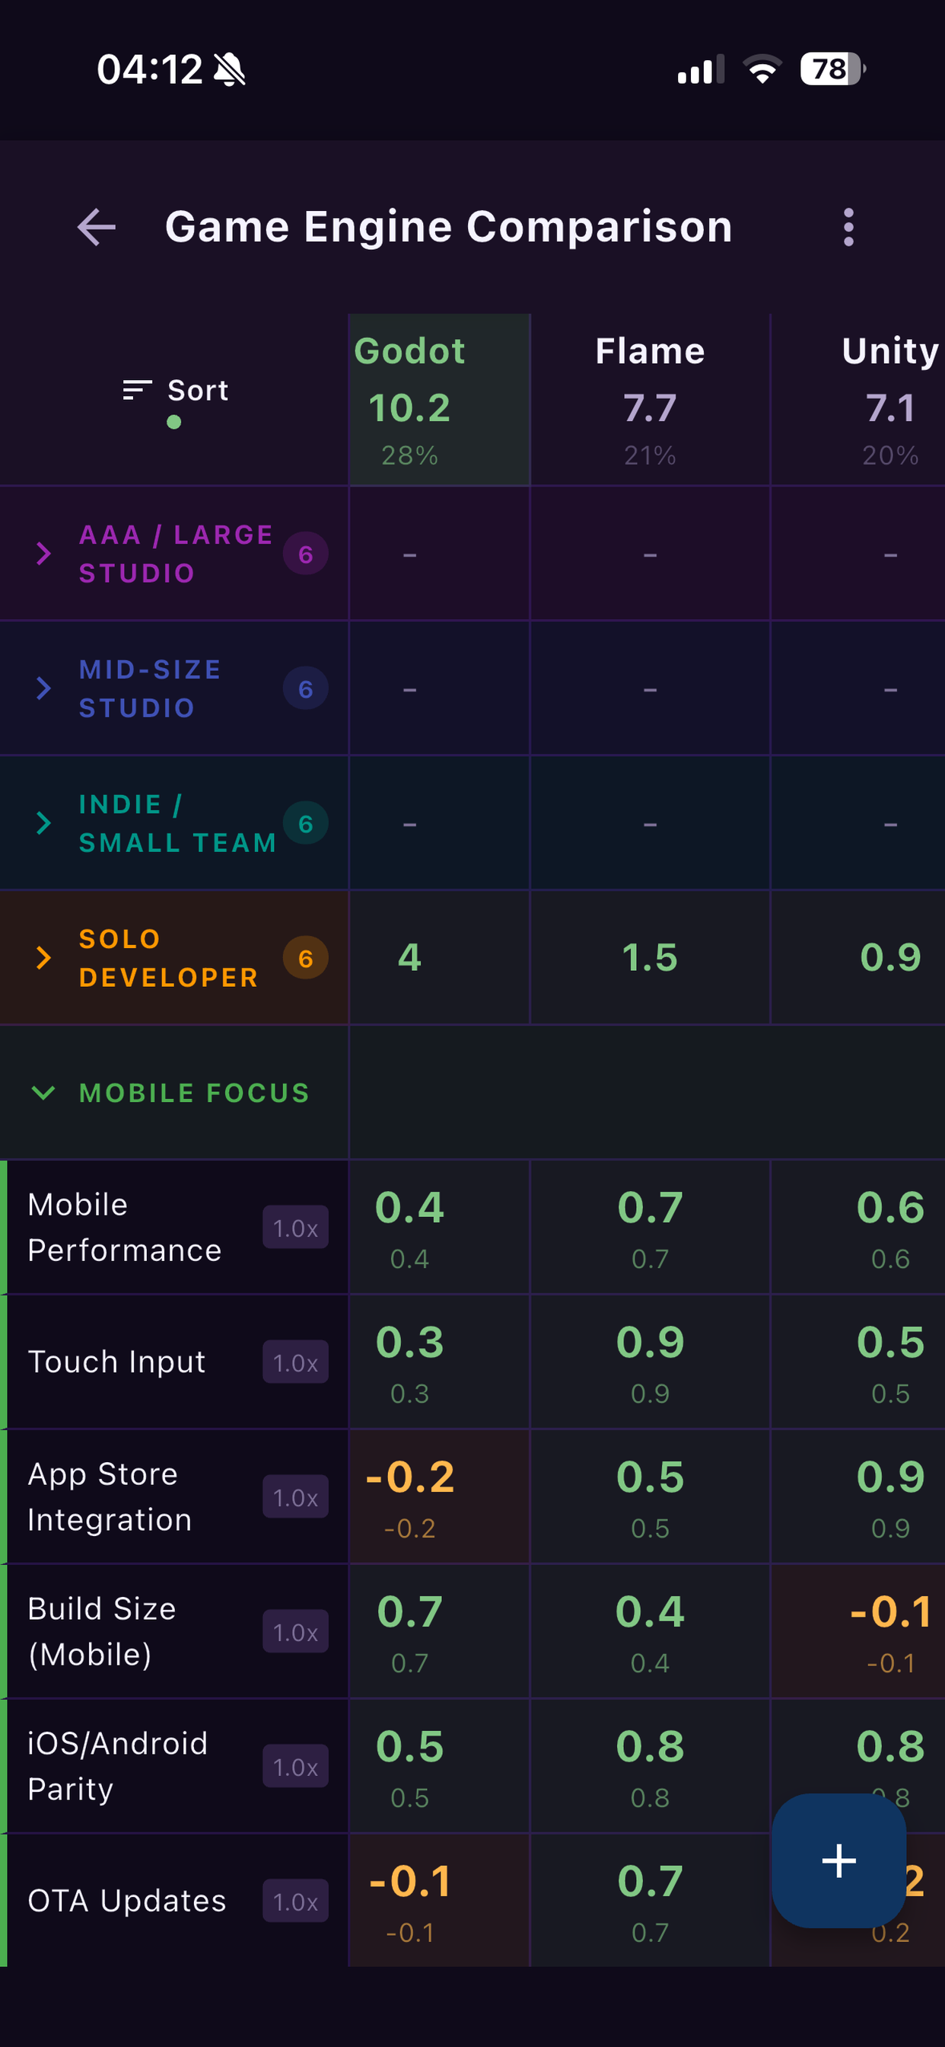Tap the cellular signal bars icon
The width and height of the screenshot is (945, 2047).
click(701, 69)
